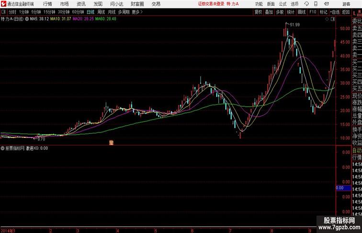Open the 市场 menu
The height and width of the screenshot is (233, 362).
[64, 4]
